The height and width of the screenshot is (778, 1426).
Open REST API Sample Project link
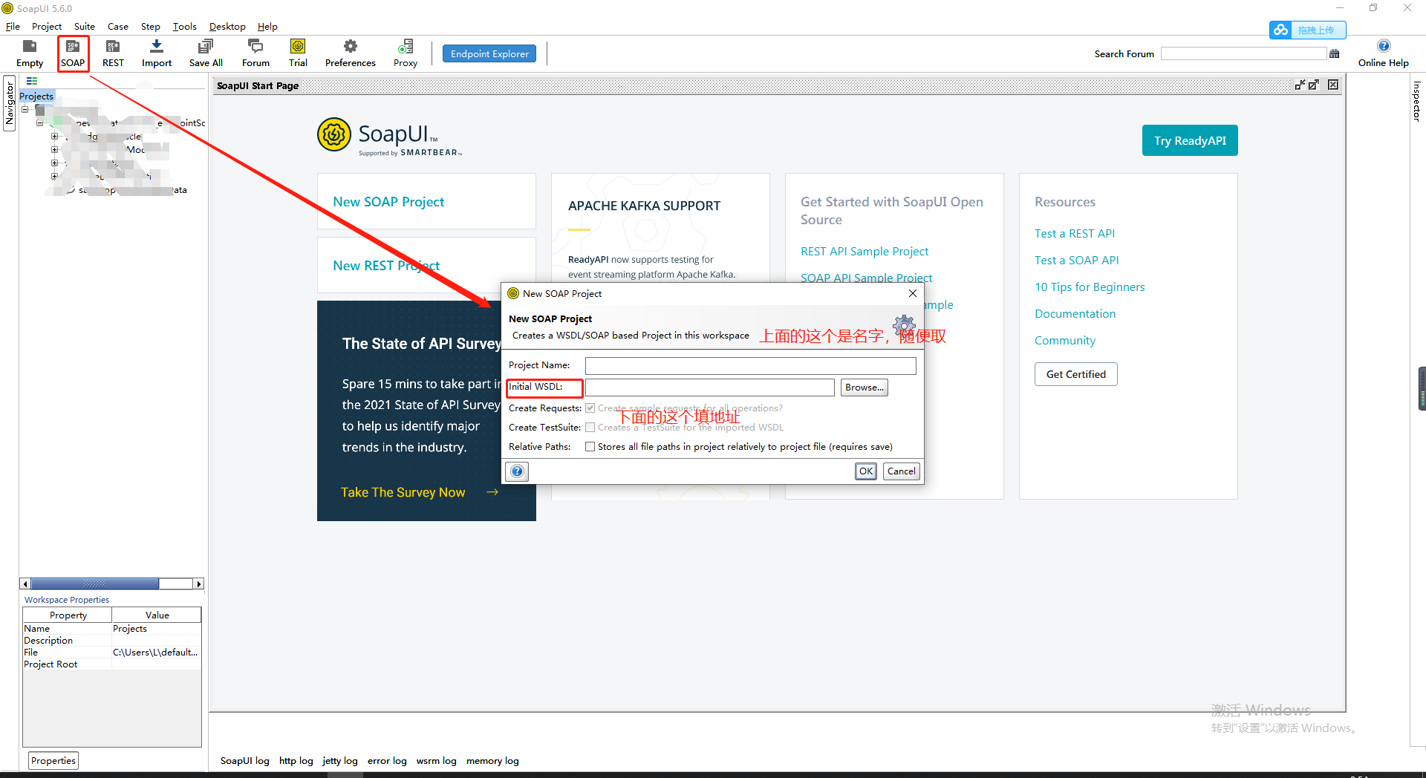[865, 252]
